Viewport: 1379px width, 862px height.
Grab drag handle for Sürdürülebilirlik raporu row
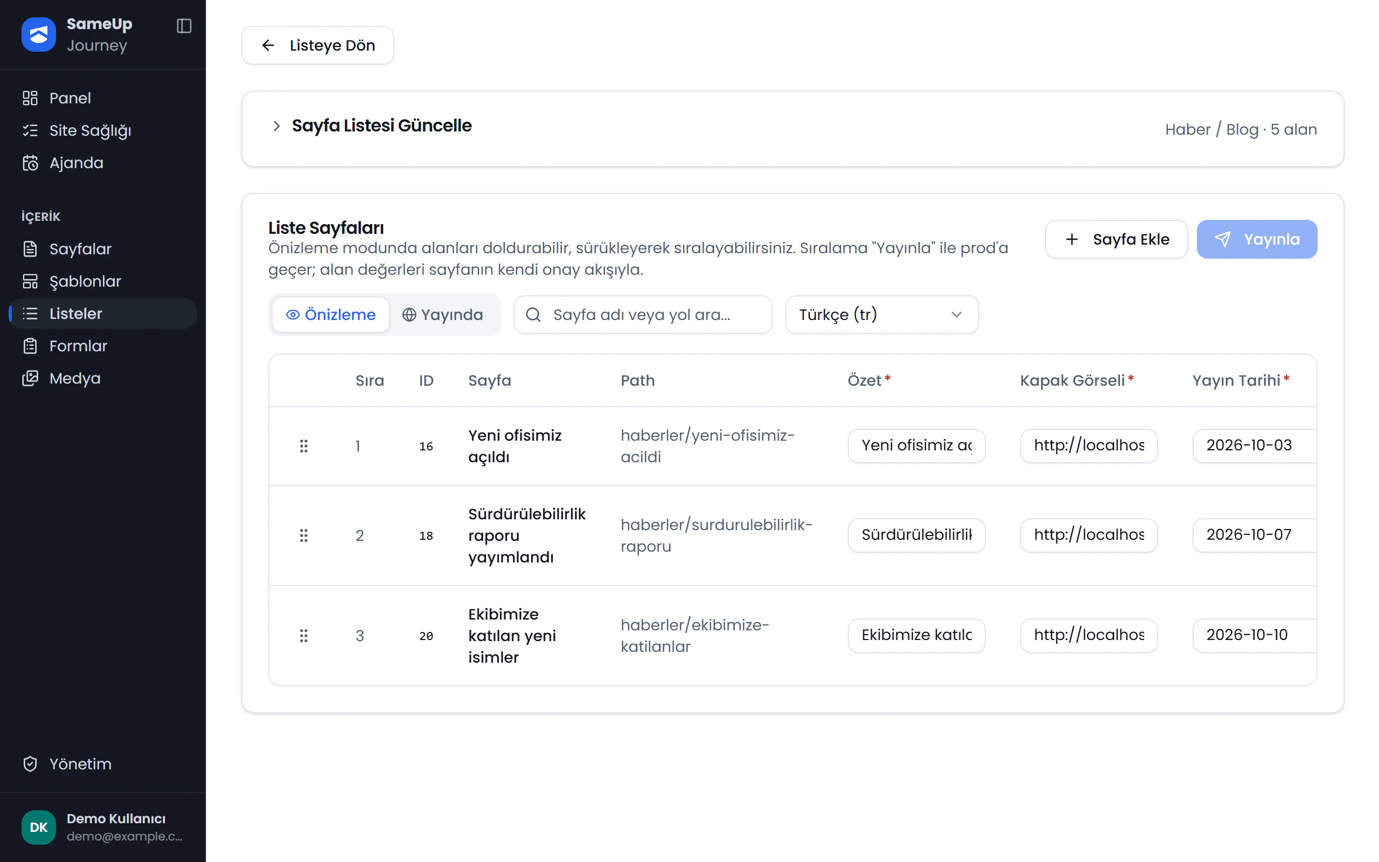pyautogui.click(x=304, y=536)
